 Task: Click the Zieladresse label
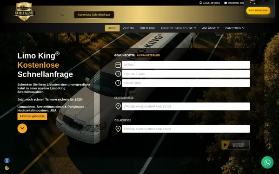point(123,120)
